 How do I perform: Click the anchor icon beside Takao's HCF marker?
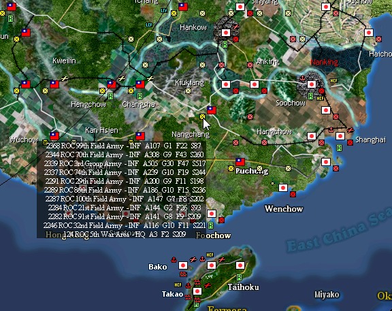pyautogui.click(x=188, y=285)
